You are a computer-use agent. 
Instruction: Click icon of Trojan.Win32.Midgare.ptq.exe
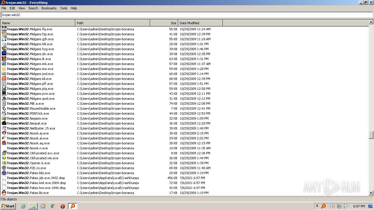(x=4, y=89)
